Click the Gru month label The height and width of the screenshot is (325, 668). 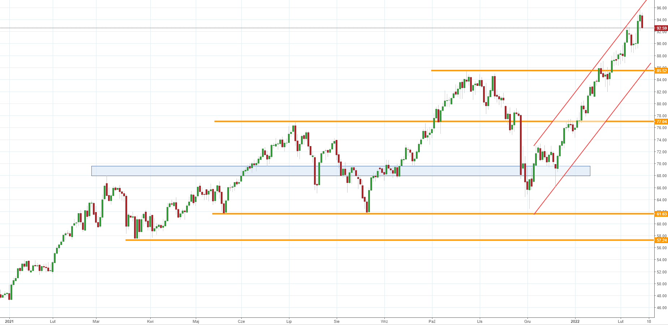(x=527, y=321)
